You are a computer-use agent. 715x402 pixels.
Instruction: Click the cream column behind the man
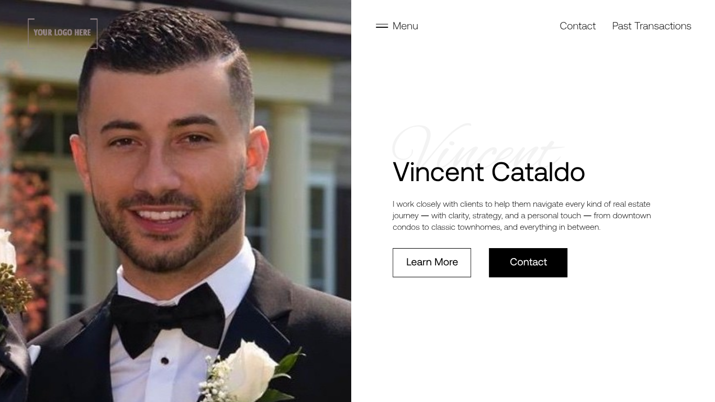pyautogui.click(x=289, y=194)
